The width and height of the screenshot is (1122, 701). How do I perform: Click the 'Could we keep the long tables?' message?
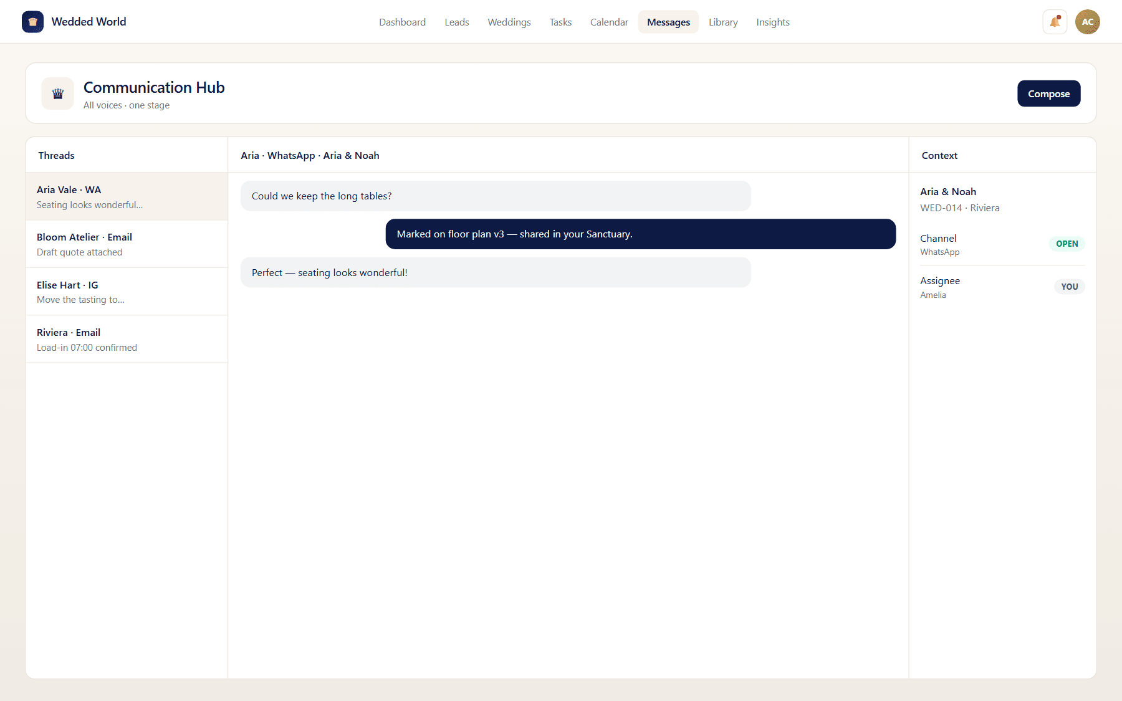click(496, 196)
